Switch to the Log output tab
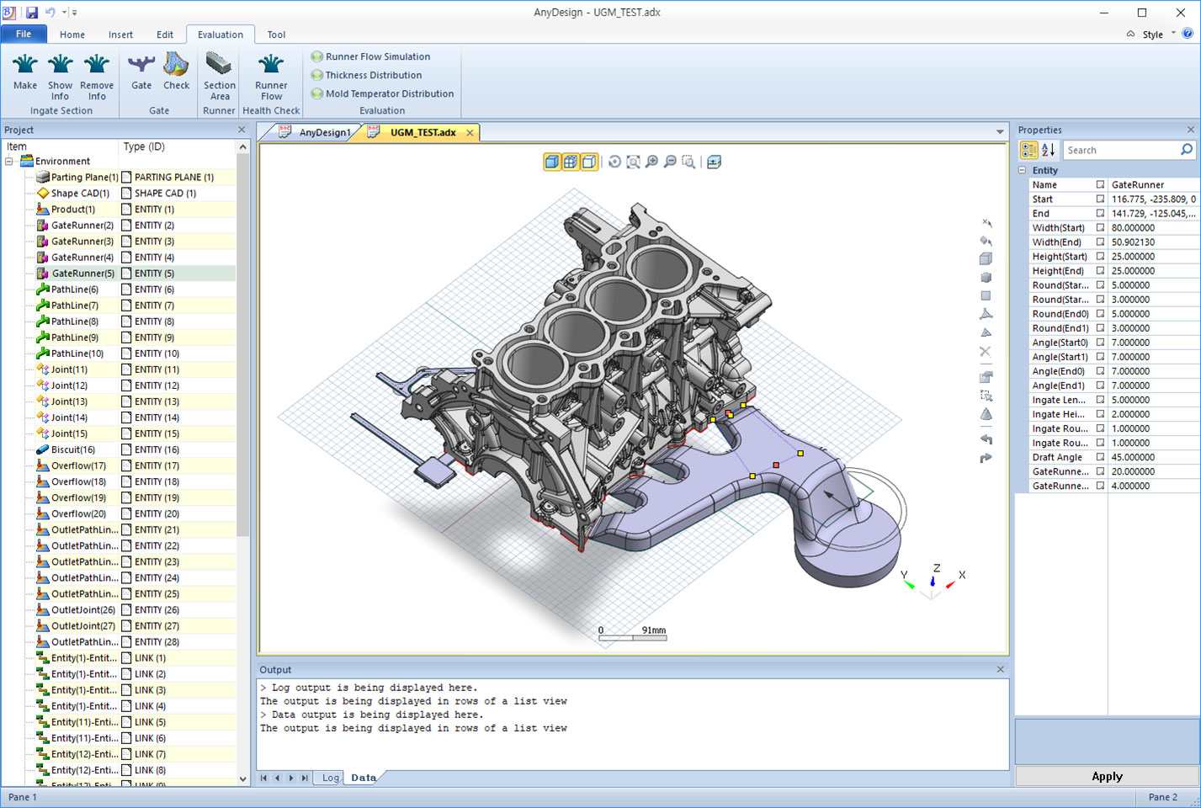 click(331, 778)
